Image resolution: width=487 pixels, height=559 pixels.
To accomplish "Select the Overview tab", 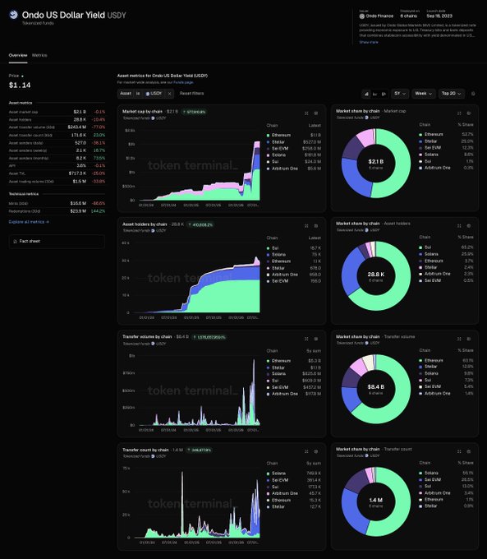I will click(18, 55).
